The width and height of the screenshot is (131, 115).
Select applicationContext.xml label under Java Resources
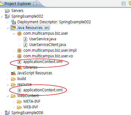pyautogui.click(x=43, y=62)
